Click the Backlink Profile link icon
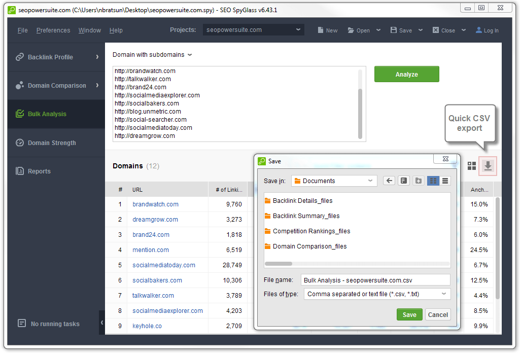Viewport: 521px width, 355px height. tap(20, 57)
